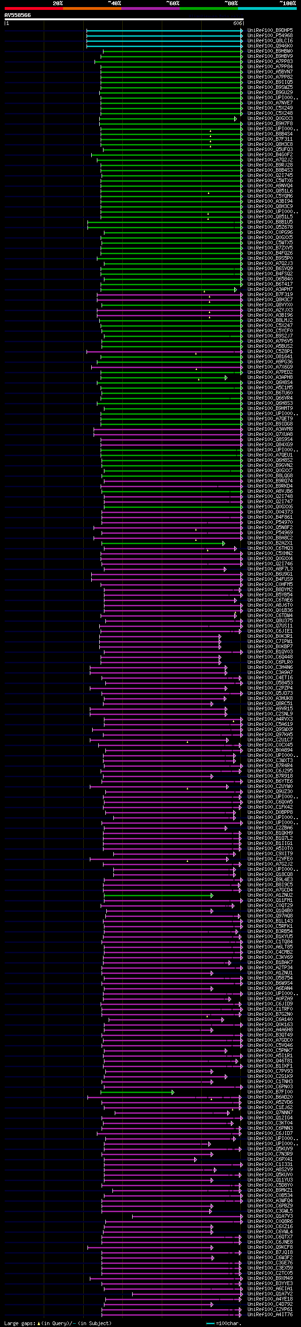Click the UniRef100_A6CIA1 label
This screenshot has height=1327, width=301.
[270, 1288]
